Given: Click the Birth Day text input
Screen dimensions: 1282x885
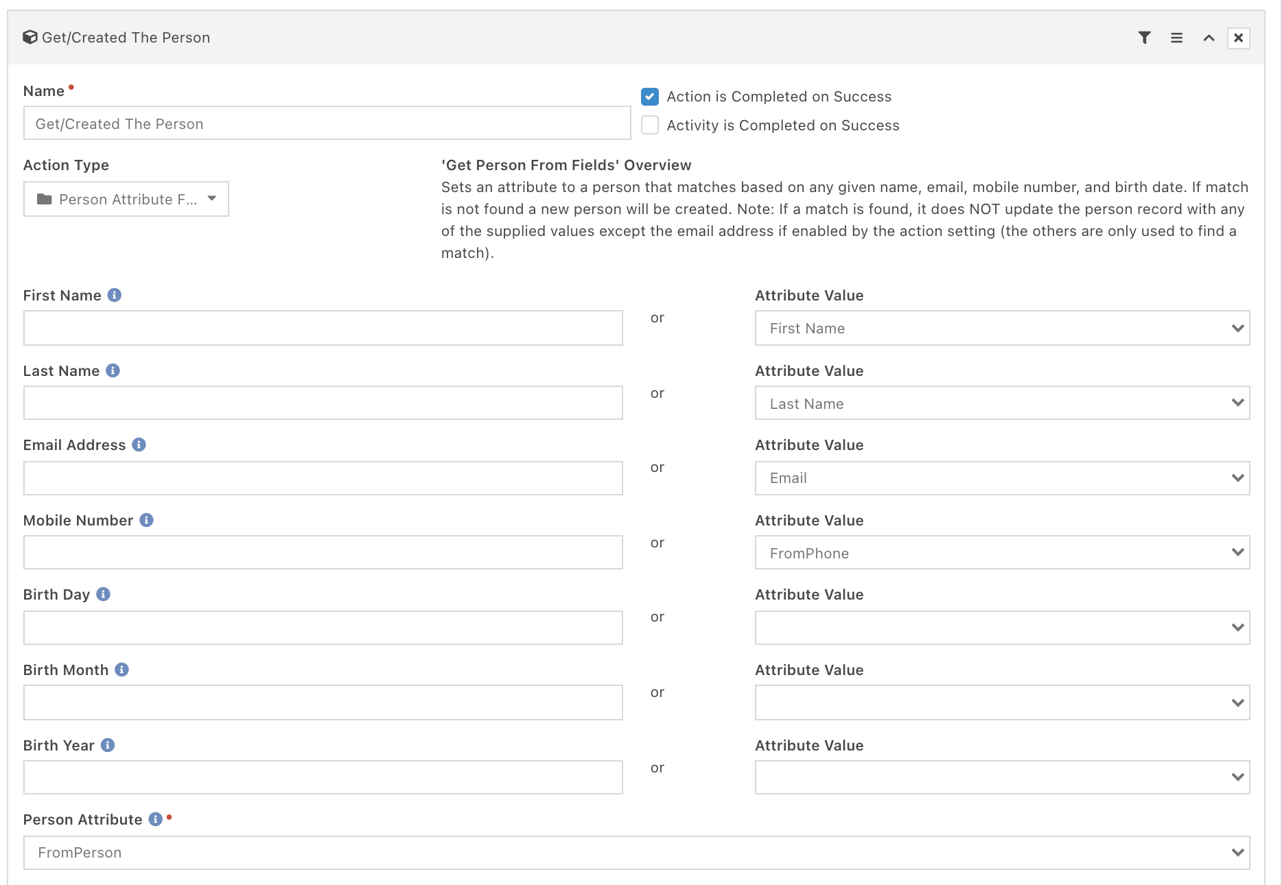Looking at the screenshot, I should pyautogui.click(x=323, y=628).
